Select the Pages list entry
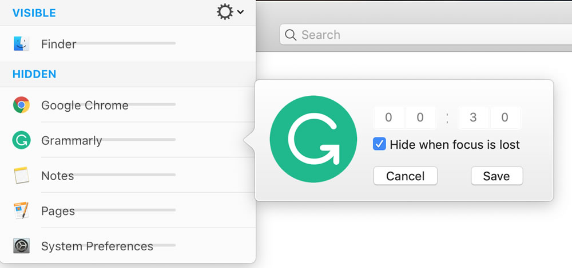572x268 pixels. pyautogui.click(x=128, y=210)
